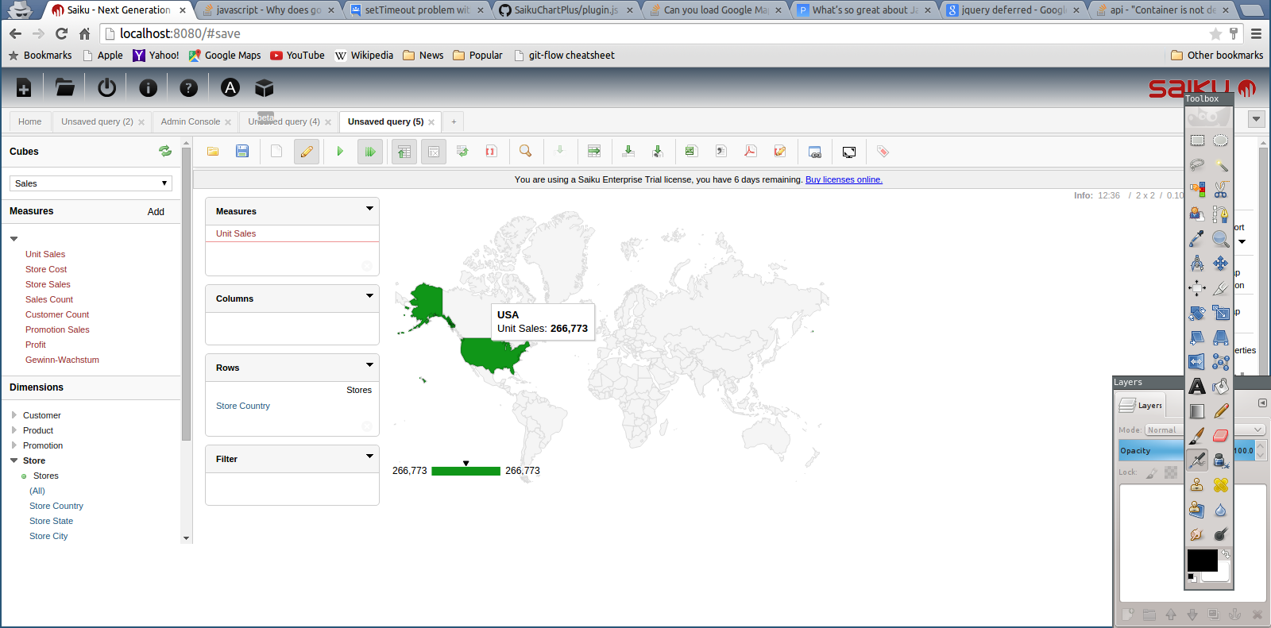
Task: Pick GIMP Scissors Select tool
Action: tap(1221, 190)
